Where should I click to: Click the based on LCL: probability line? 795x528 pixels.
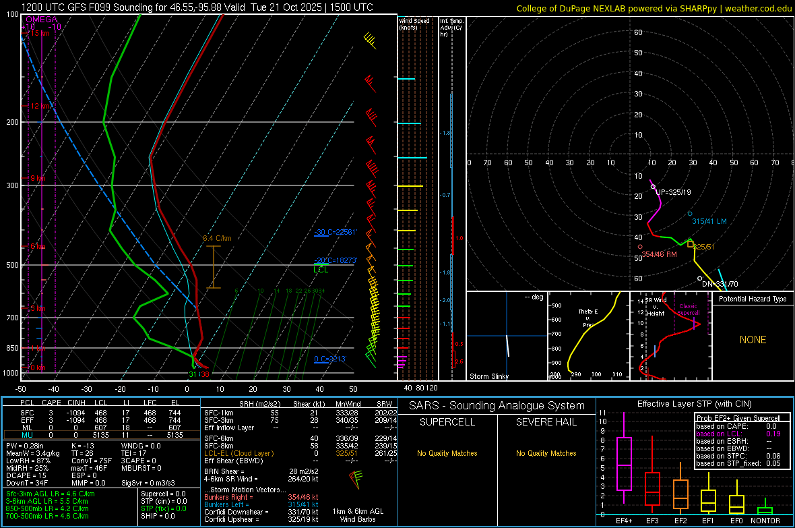738,434
